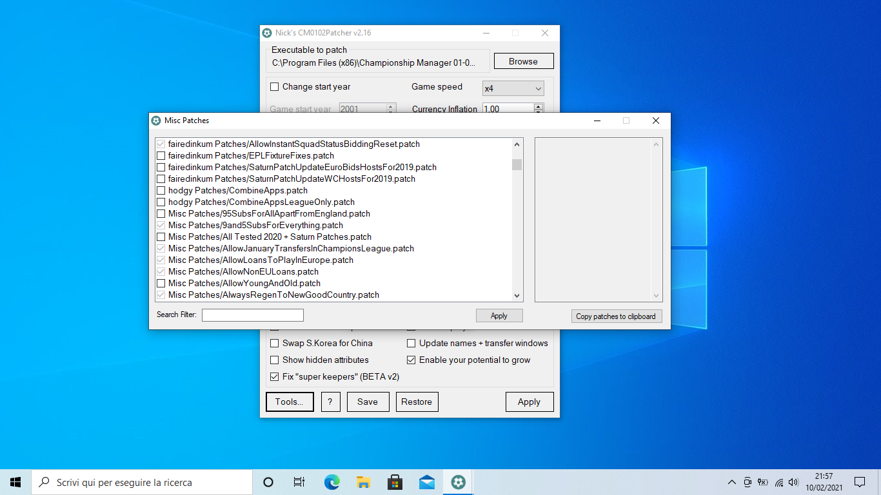Select the AllowJanuaryTransfersInChampionsLeague.patch row
The image size is (881, 495).
coord(333,248)
